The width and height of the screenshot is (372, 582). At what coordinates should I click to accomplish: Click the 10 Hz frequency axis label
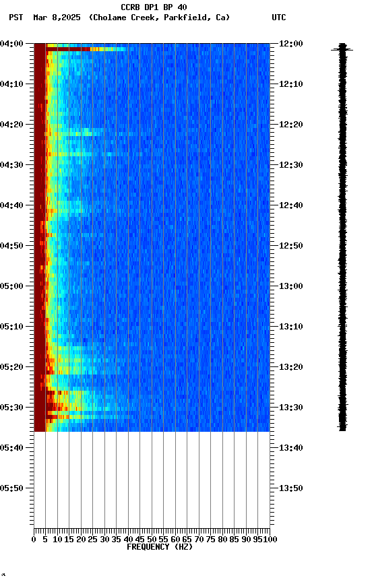pos(57,540)
